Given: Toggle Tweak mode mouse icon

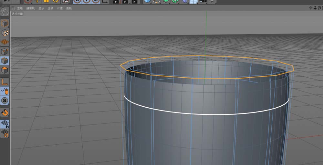Looking at the screenshot, I should (5, 91).
